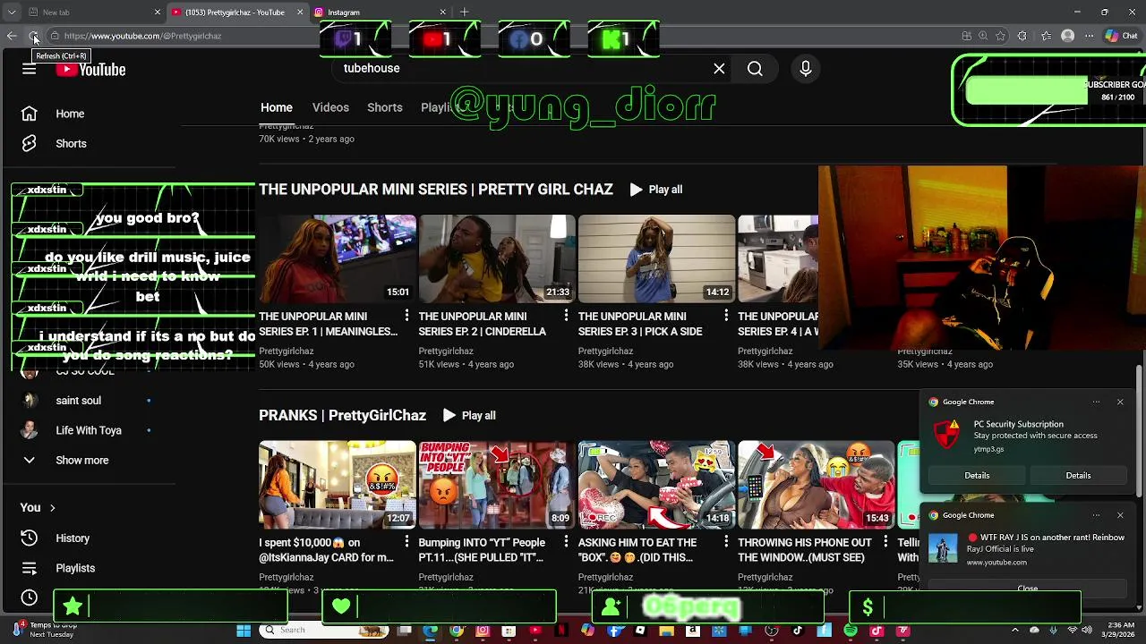
Task: Click the search magnifier button
Action: pos(755,69)
